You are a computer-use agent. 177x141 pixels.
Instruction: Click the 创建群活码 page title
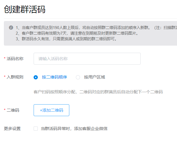(25, 9)
